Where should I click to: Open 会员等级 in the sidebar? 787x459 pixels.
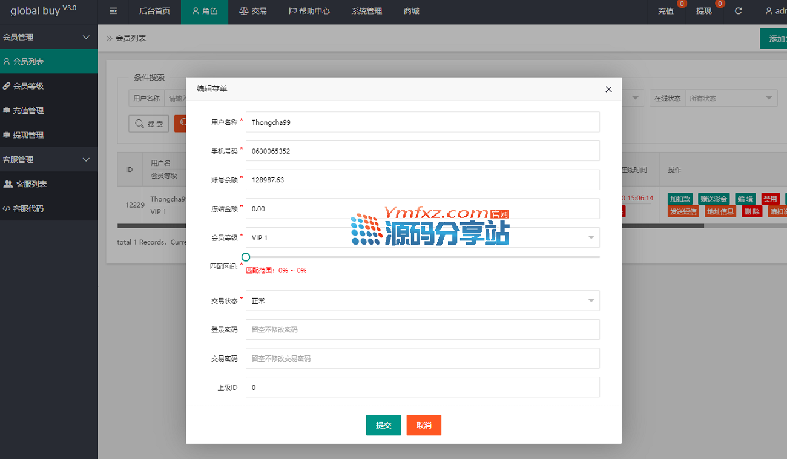coord(28,86)
